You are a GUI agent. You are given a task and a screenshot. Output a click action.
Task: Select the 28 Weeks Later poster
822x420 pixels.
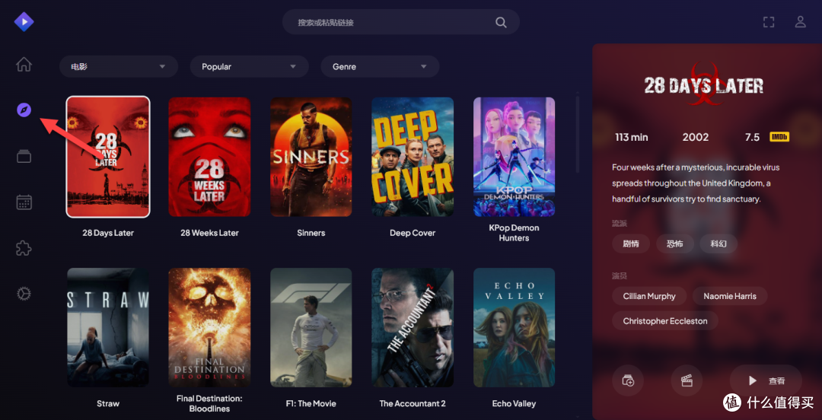tap(209, 157)
